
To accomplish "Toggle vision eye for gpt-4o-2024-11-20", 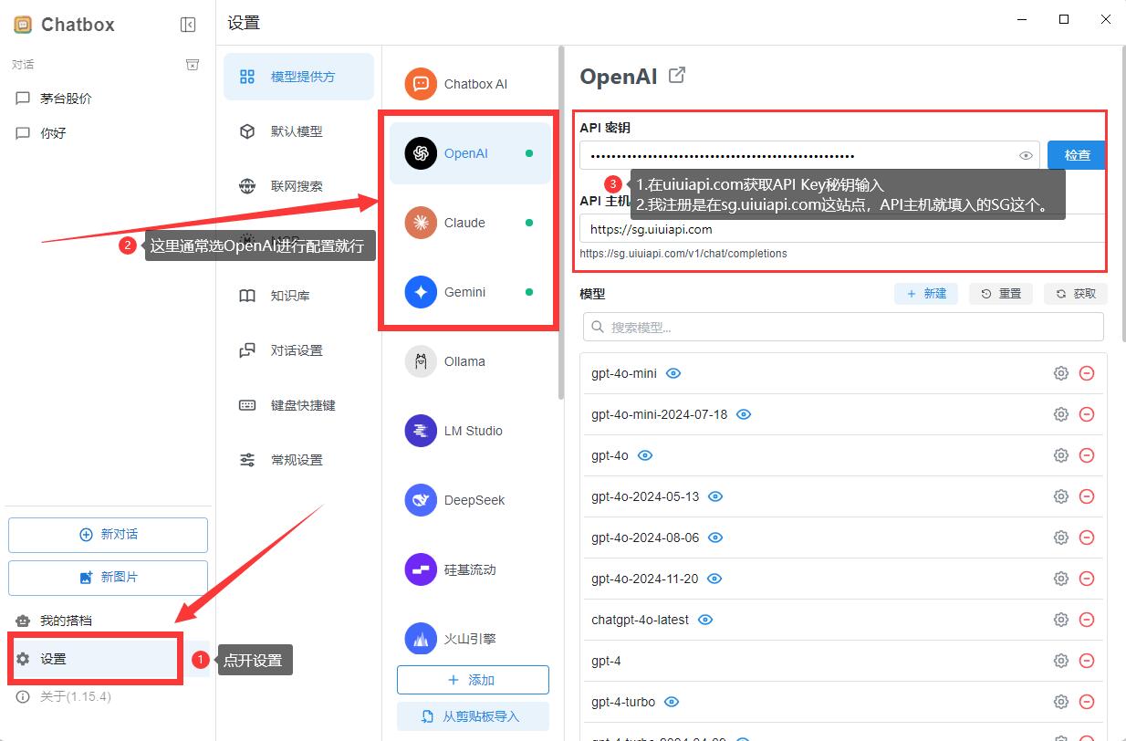I will point(714,579).
